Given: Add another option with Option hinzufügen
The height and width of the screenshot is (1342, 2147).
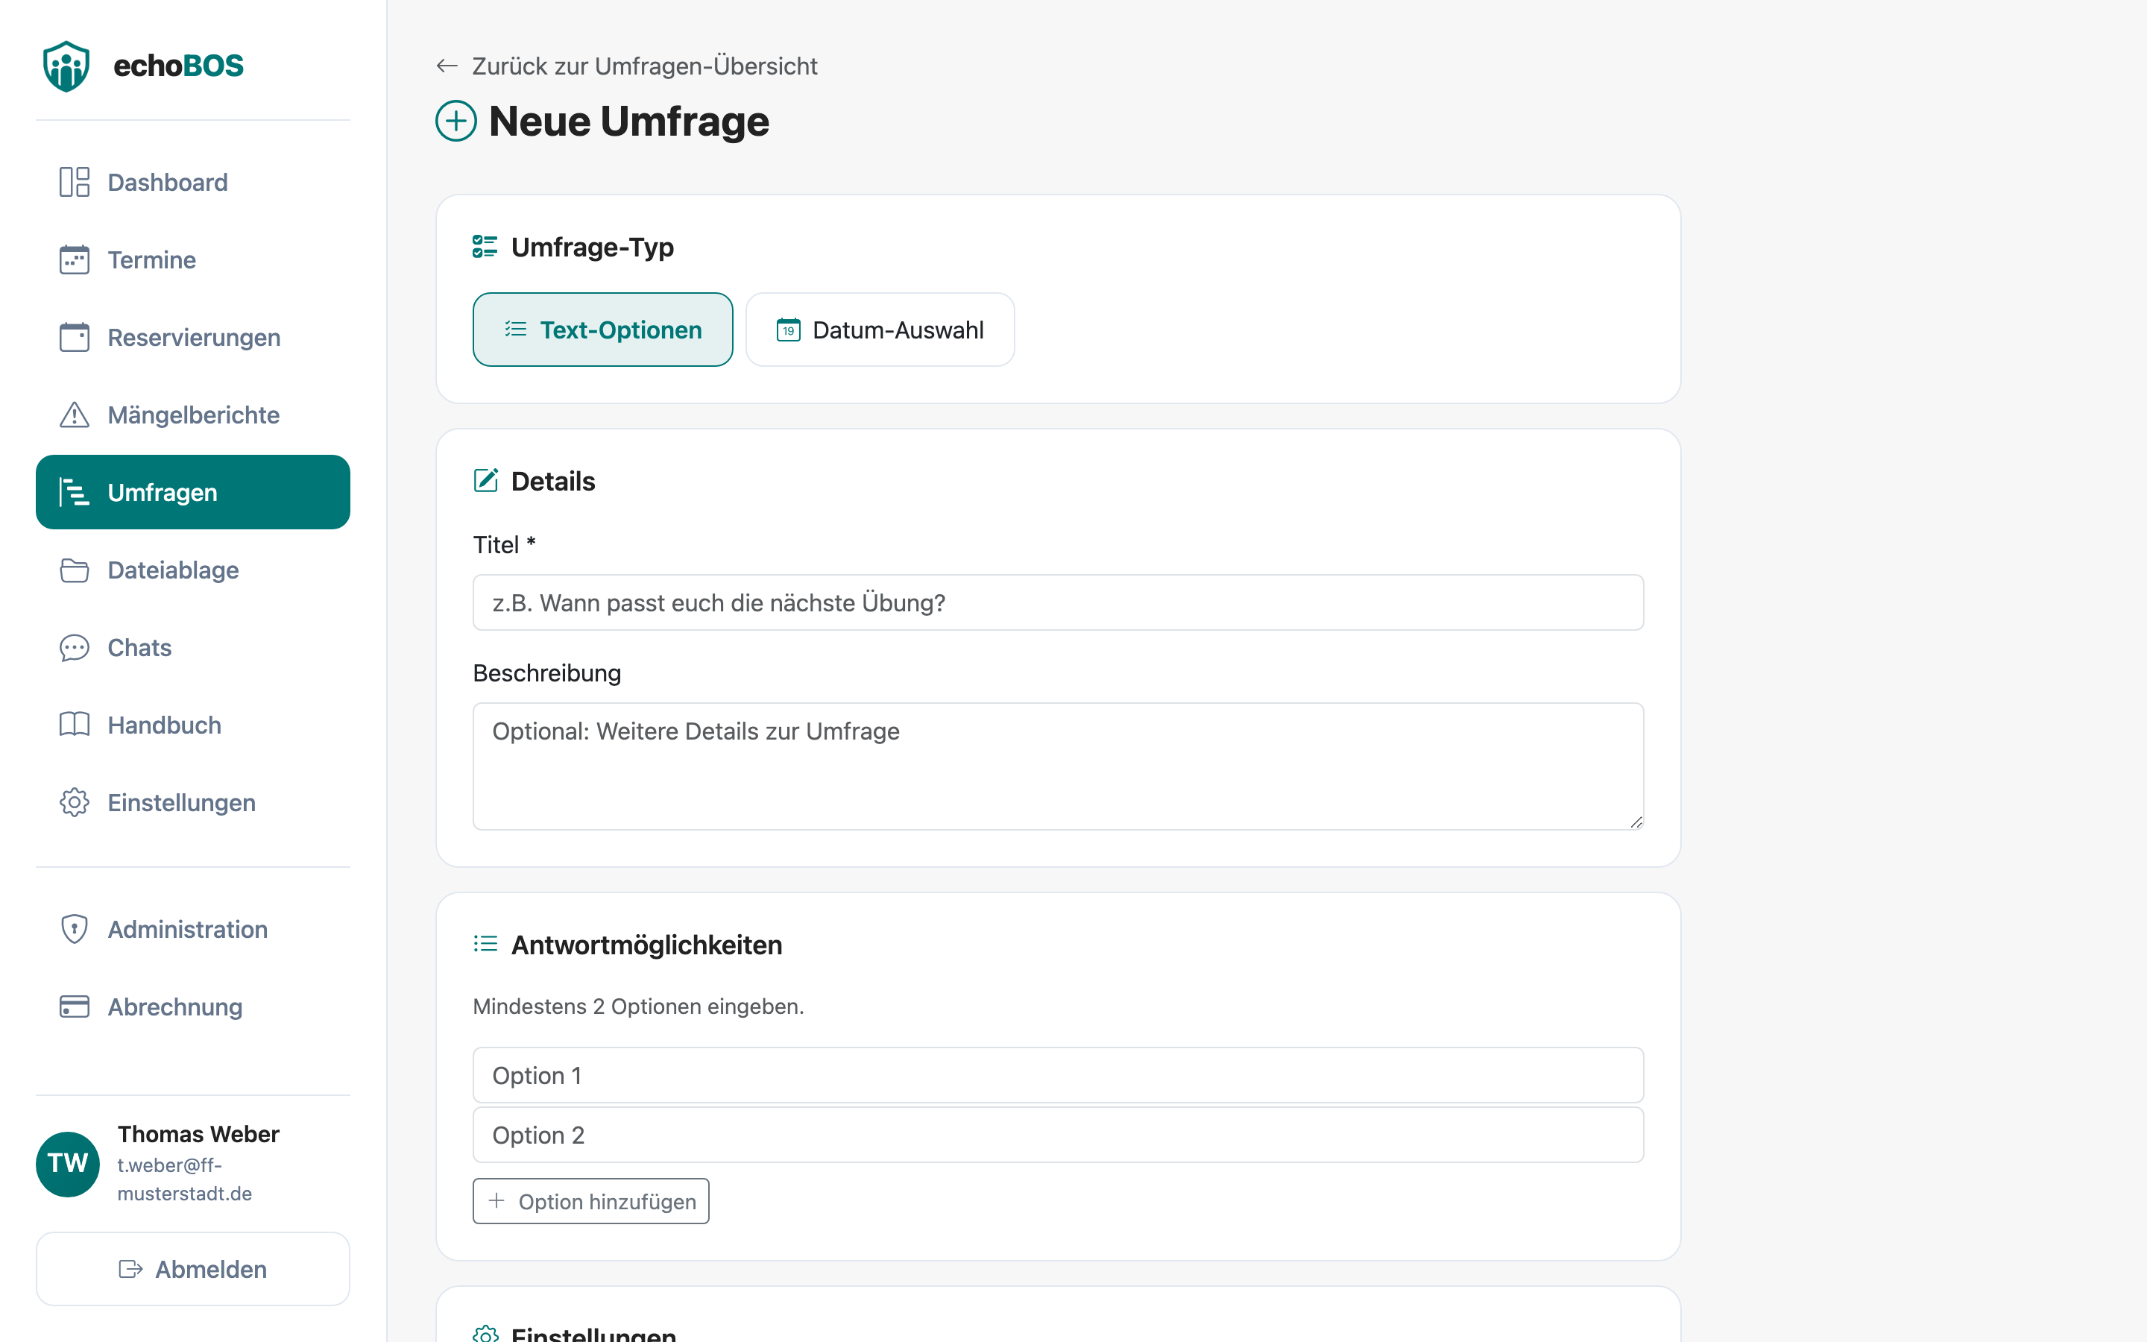Looking at the screenshot, I should (591, 1201).
